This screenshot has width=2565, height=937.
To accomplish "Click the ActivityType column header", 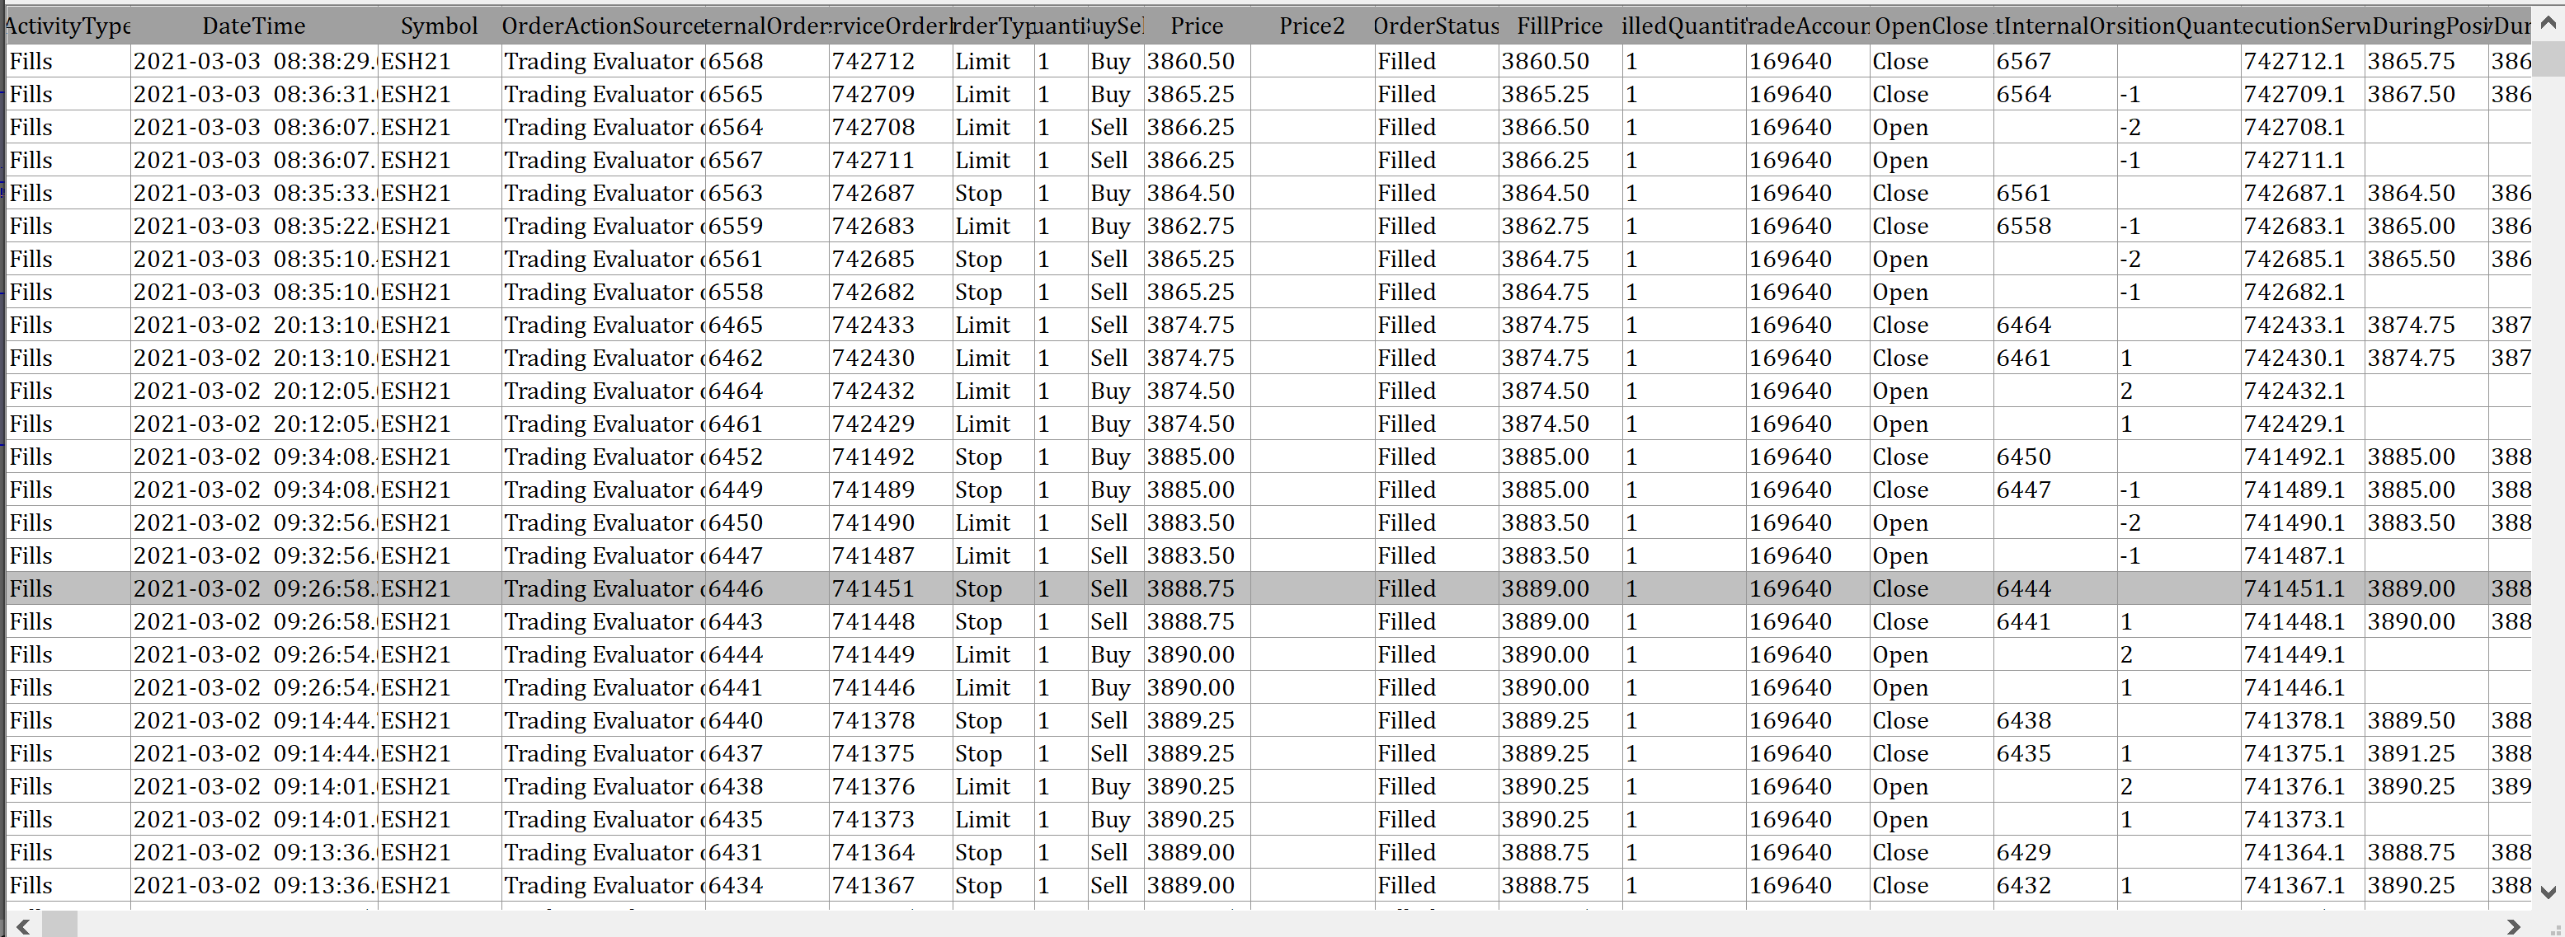I will [67, 26].
